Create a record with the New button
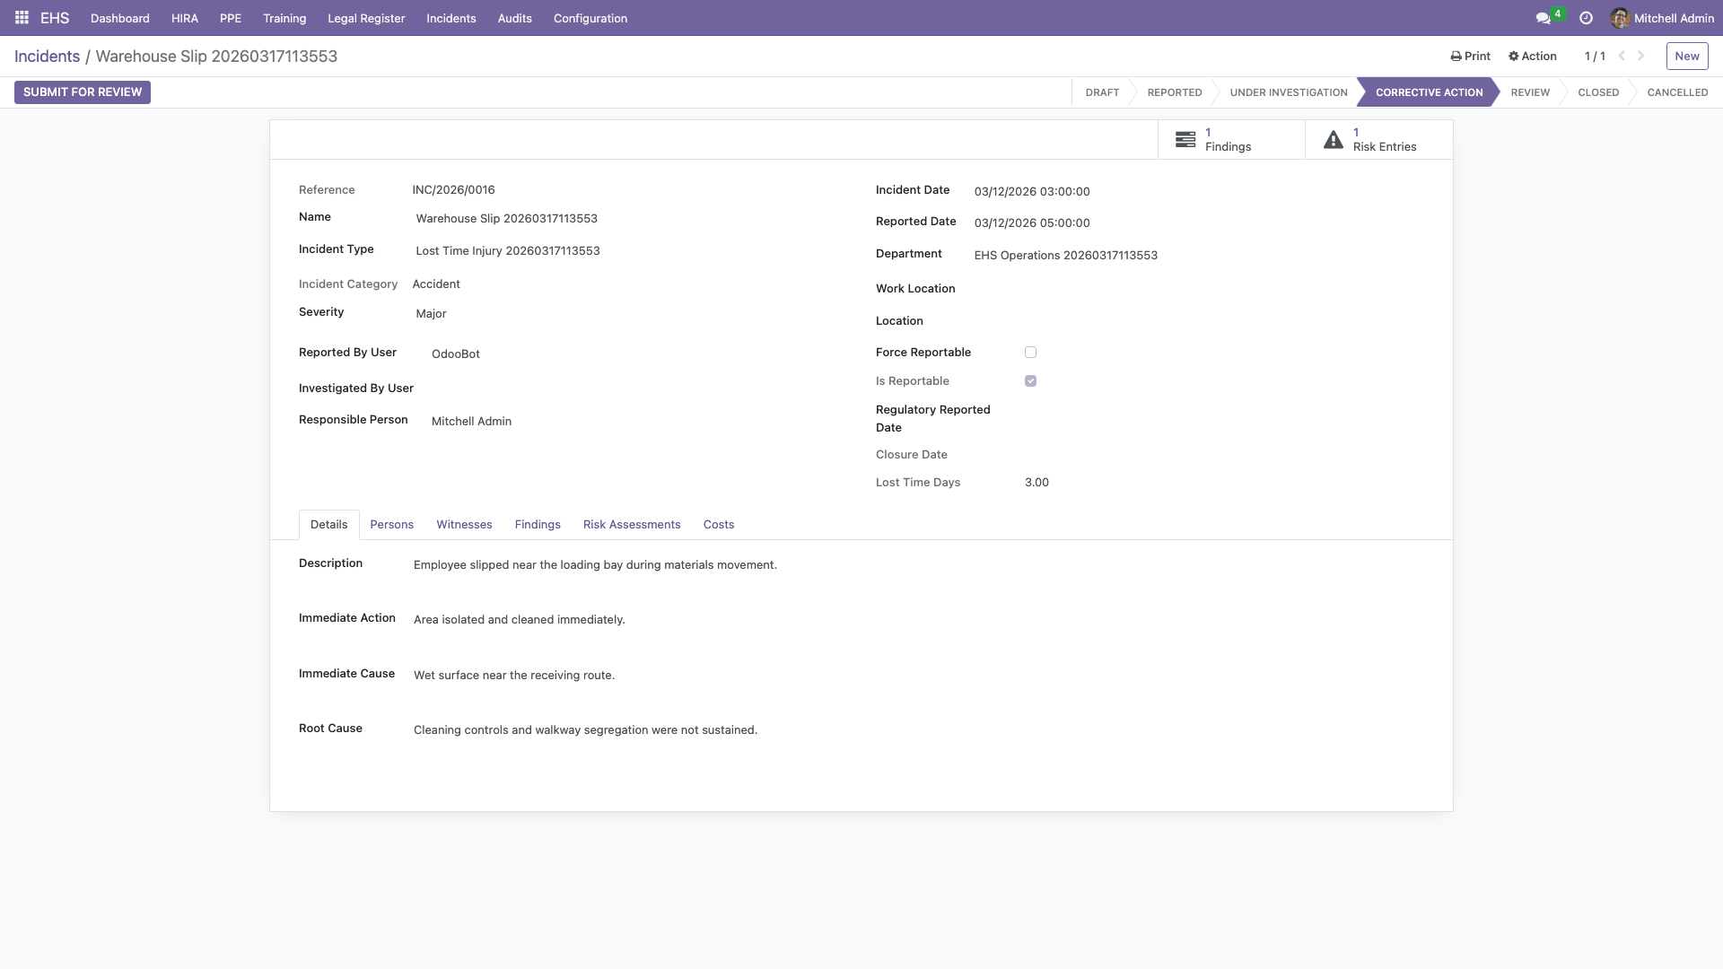Viewport: 1723px width, 969px height. click(1686, 56)
